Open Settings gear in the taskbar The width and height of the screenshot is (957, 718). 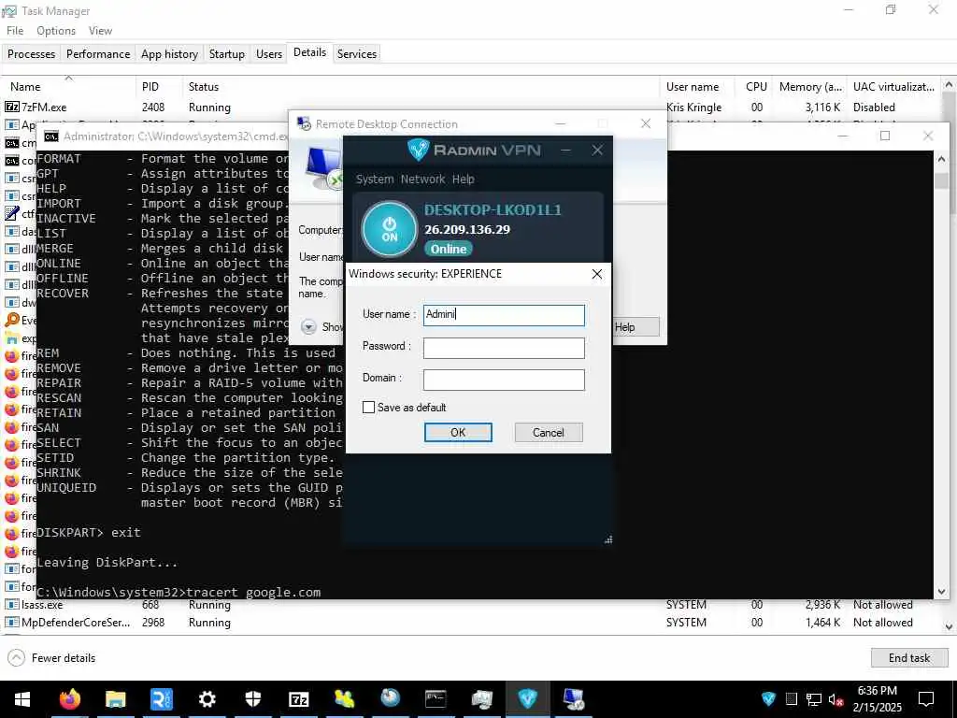click(x=207, y=698)
